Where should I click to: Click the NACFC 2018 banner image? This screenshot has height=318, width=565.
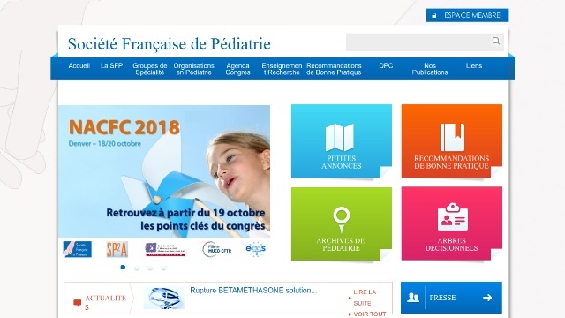[x=164, y=171]
